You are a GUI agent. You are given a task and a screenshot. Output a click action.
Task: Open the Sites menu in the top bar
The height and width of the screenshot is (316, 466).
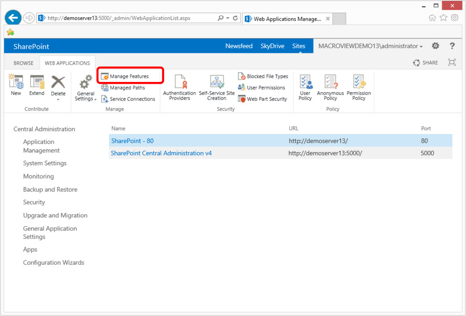[299, 46]
